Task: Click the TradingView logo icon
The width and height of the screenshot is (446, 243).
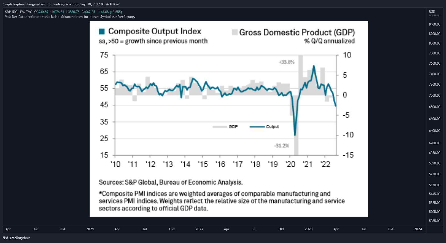Action: pyautogui.click(x=5, y=238)
